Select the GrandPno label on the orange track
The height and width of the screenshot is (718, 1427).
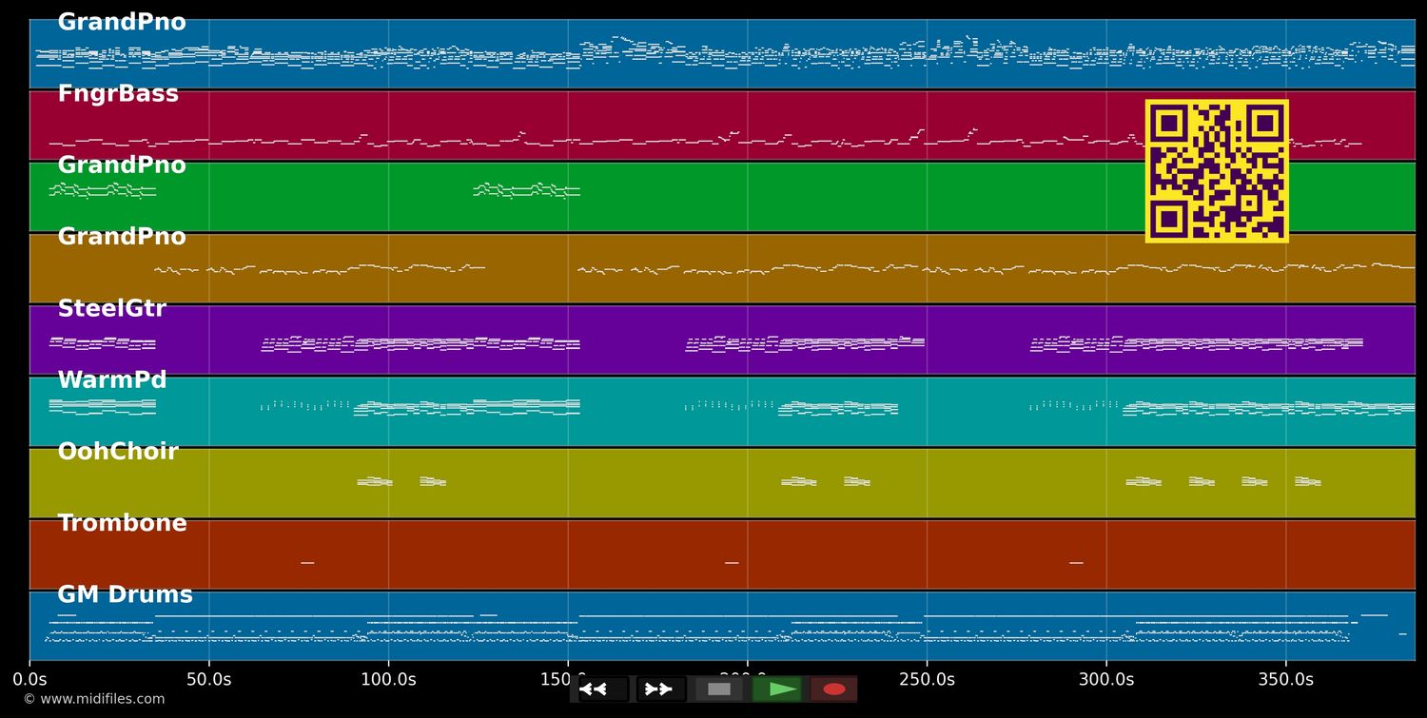122,237
